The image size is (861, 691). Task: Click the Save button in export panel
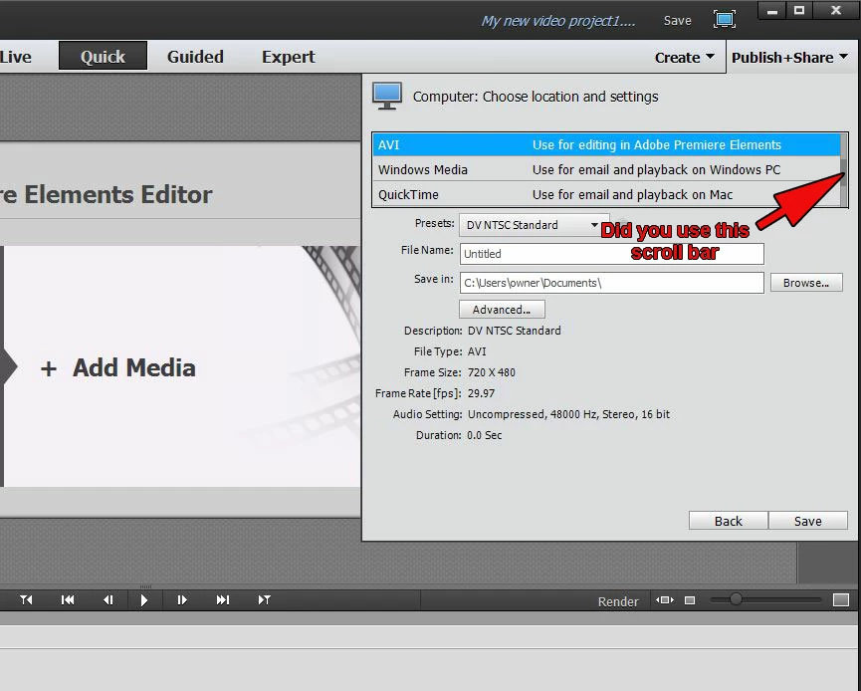tap(807, 521)
